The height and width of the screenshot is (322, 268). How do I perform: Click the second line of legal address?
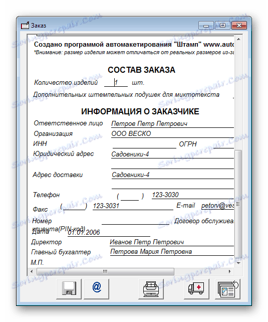(x=172, y=165)
